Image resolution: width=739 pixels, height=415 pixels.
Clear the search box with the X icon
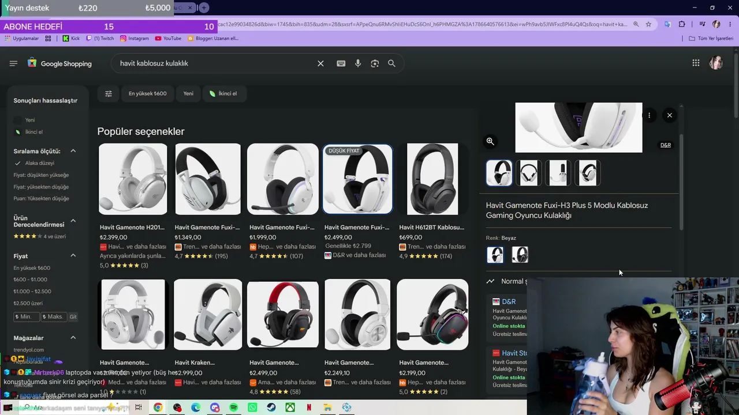320,63
